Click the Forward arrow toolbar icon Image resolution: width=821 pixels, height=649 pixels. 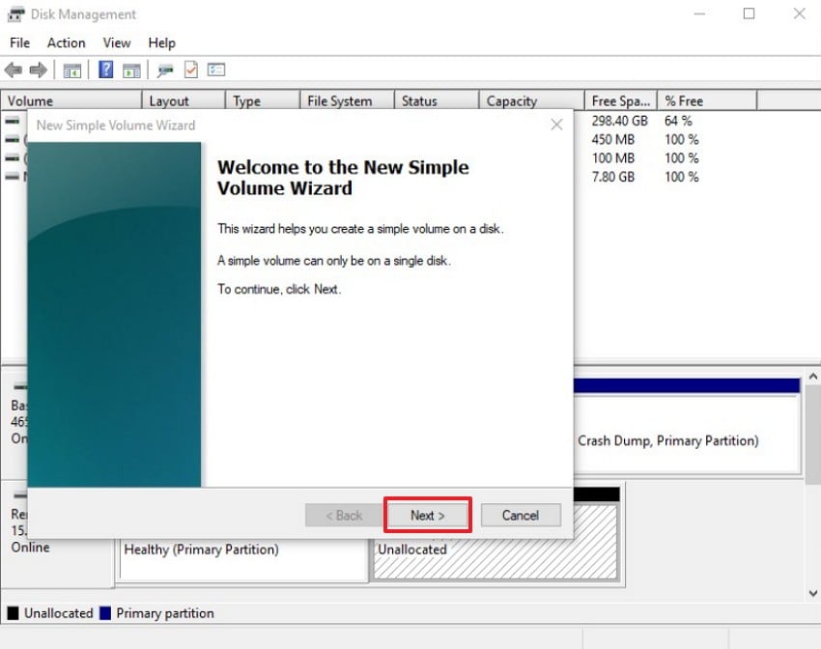tap(39, 70)
